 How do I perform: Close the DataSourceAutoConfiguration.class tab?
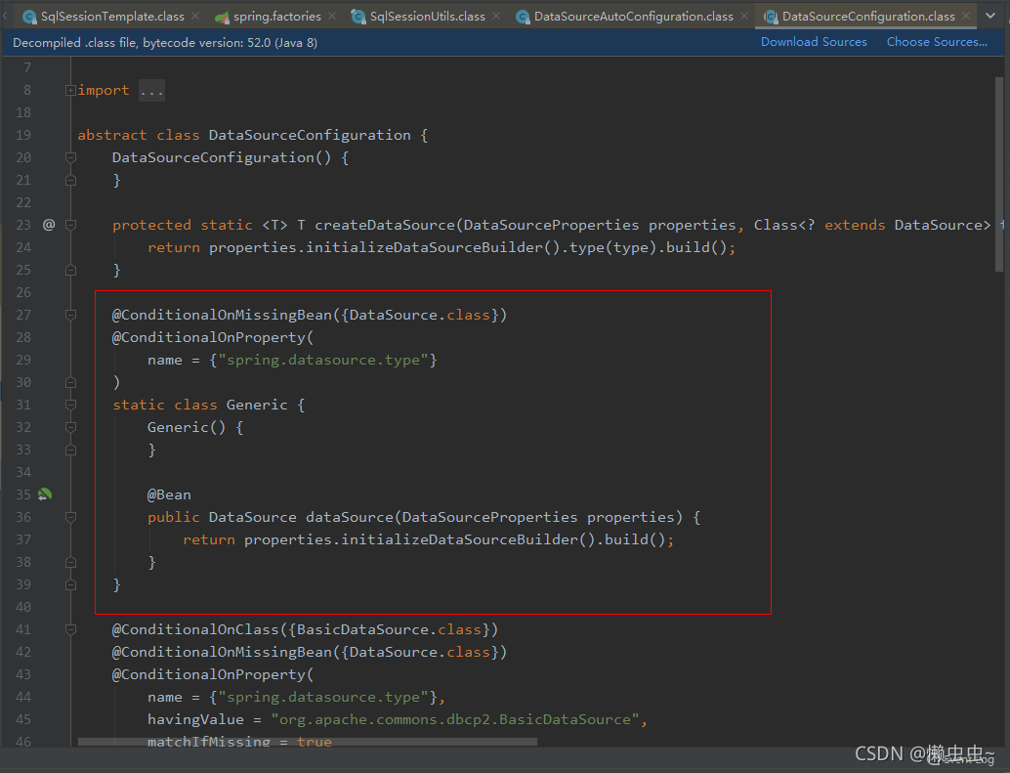coord(744,16)
